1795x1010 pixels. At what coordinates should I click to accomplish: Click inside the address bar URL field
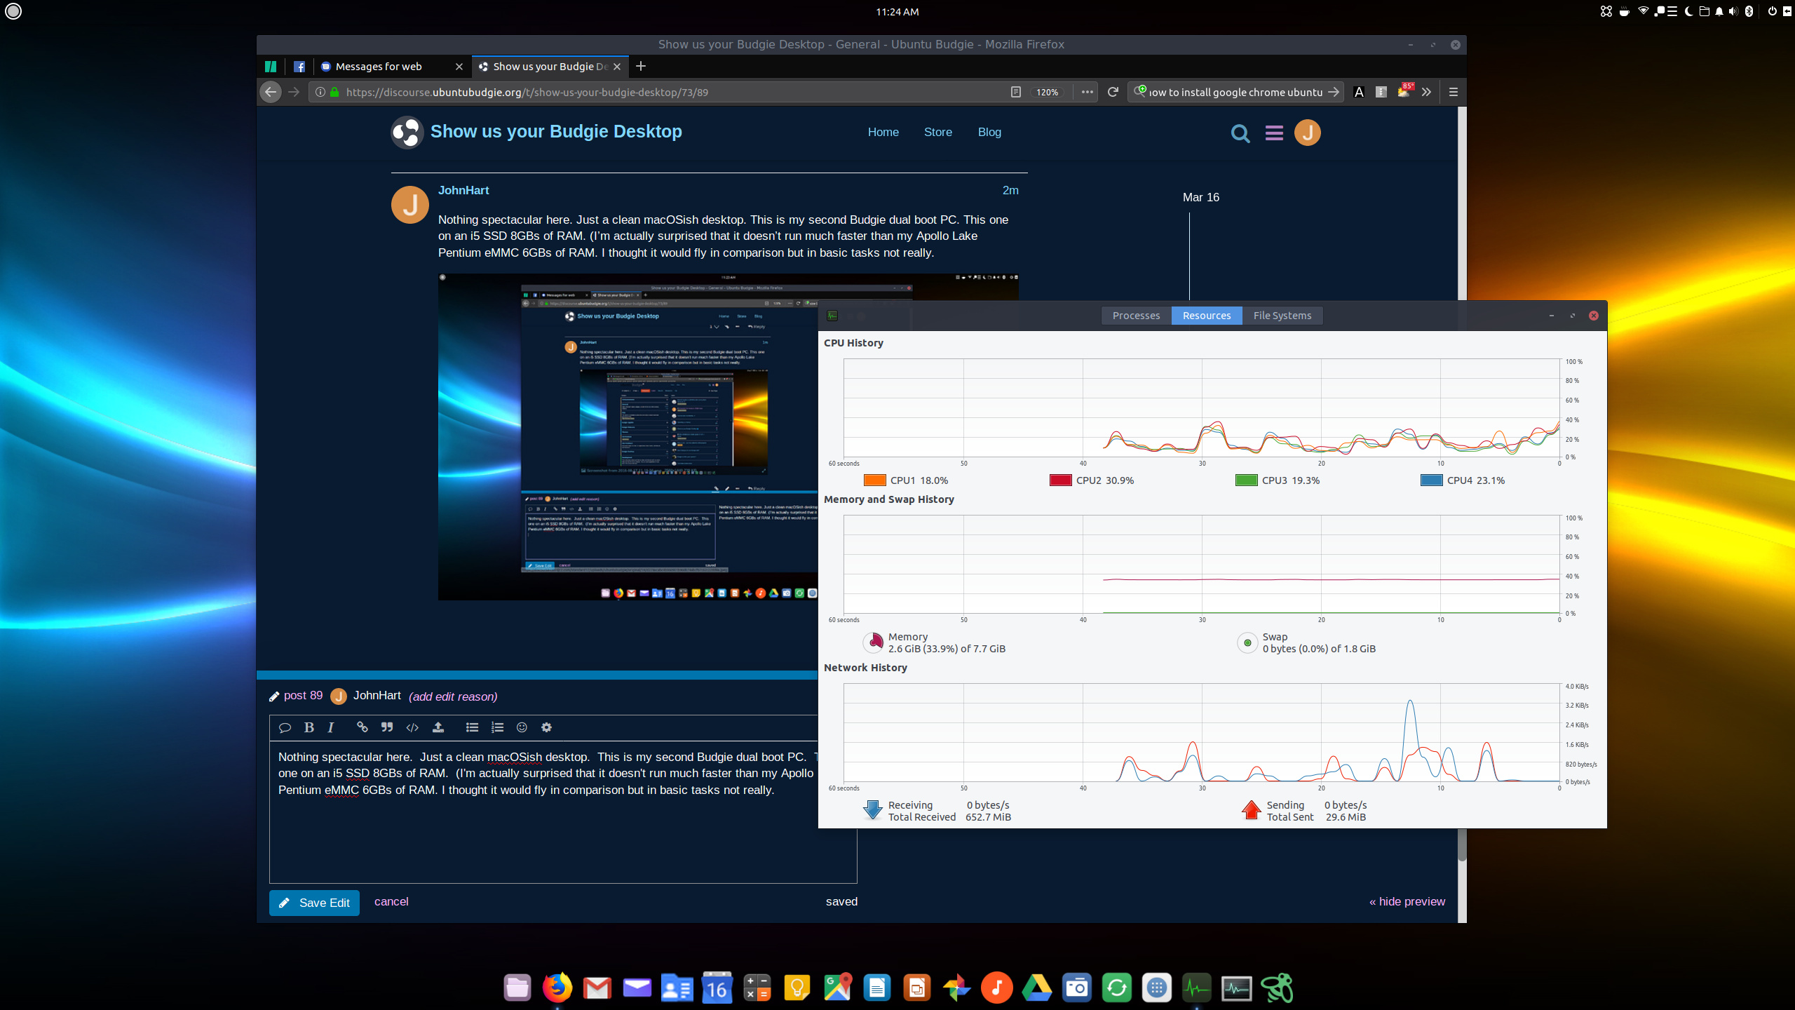[x=631, y=92]
